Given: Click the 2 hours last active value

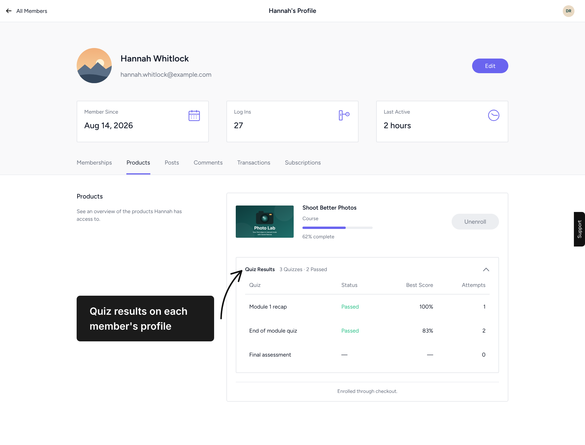Looking at the screenshot, I should pos(397,125).
